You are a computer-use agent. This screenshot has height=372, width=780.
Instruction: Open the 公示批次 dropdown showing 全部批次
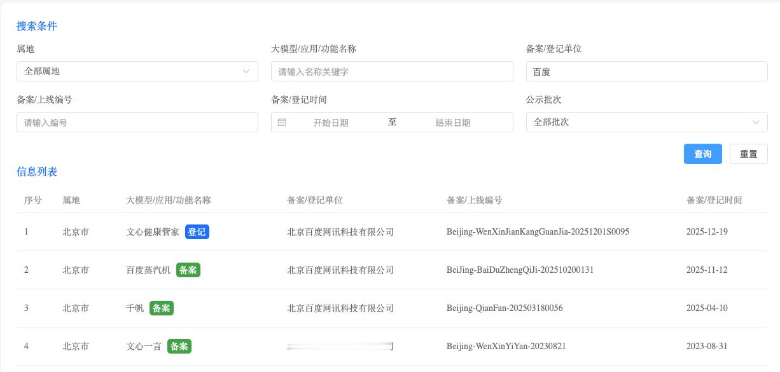646,122
